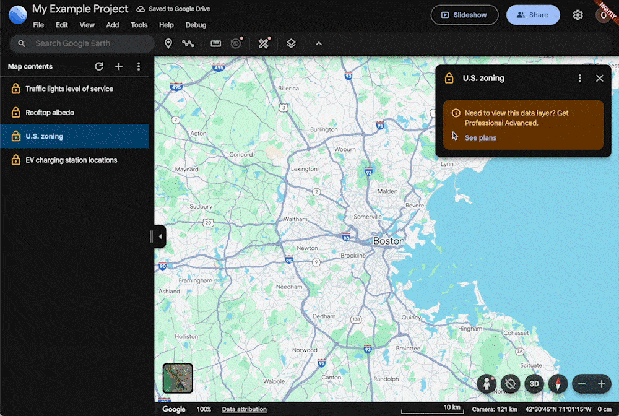Click the compass to reset north
This screenshot has width=619, height=416.
tap(558, 384)
